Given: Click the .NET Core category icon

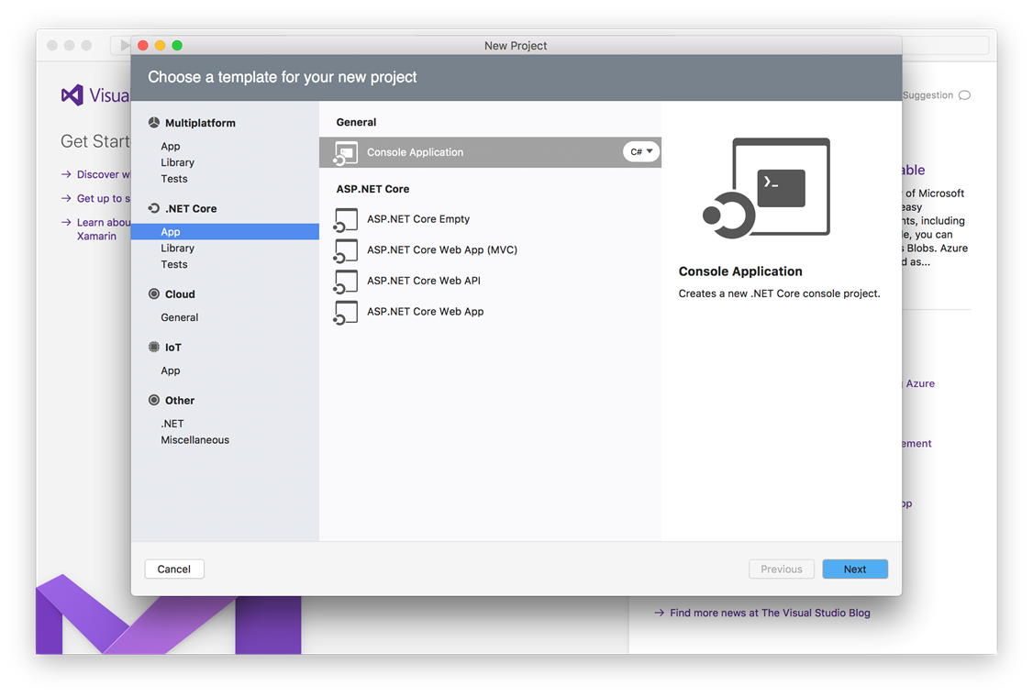Looking at the screenshot, I should click(x=154, y=209).
